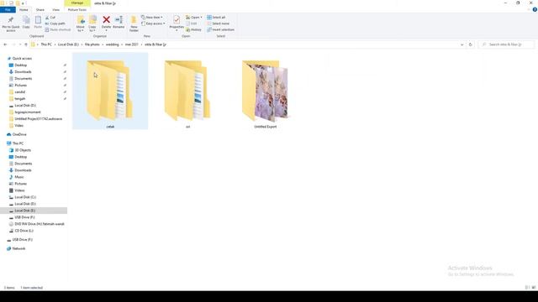The image size is (538, 302).
Task: Click Pin to Quick access icon
Action: click(11, 20)
